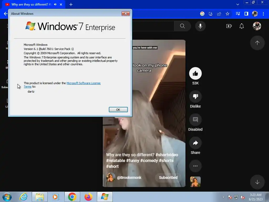Image resolution: width=269 pixels, height=202 pixels.
Task: Open a new browser tab
Action: pos(71,4)
